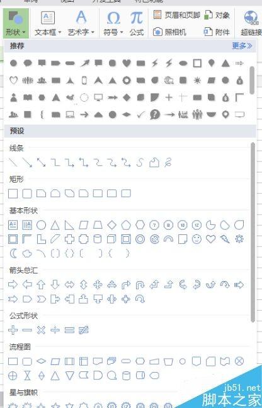Pick the flowchart decision diamond shape
The image size is (262, 408).
pos(41,361)
